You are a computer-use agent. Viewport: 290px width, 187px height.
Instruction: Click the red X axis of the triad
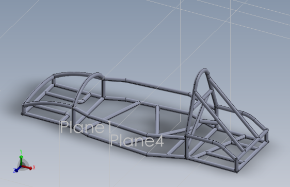coord(28,167)
